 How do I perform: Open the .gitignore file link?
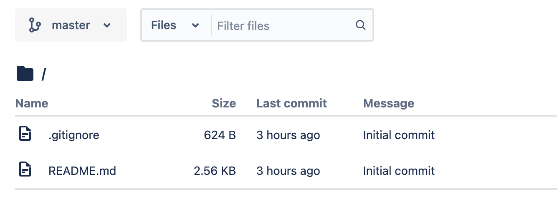point(74,135)
